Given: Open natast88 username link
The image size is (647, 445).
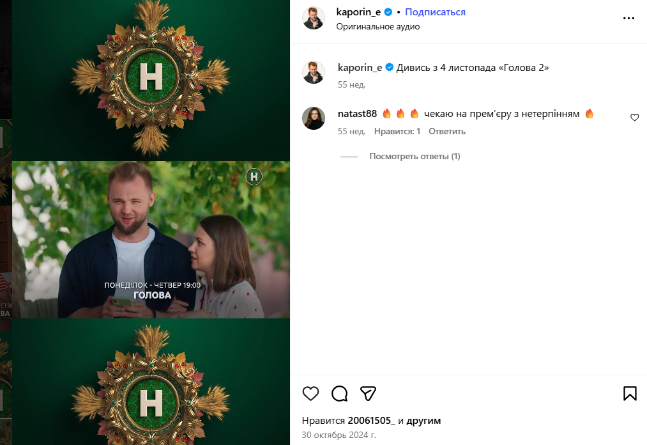Looking at the screenshot, I should point(356,114).
